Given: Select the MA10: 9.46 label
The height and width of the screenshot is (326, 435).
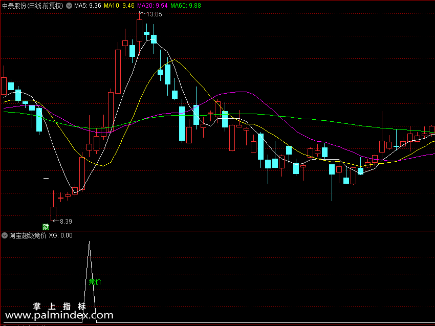Looking at the screenshot, I should 119,6.
